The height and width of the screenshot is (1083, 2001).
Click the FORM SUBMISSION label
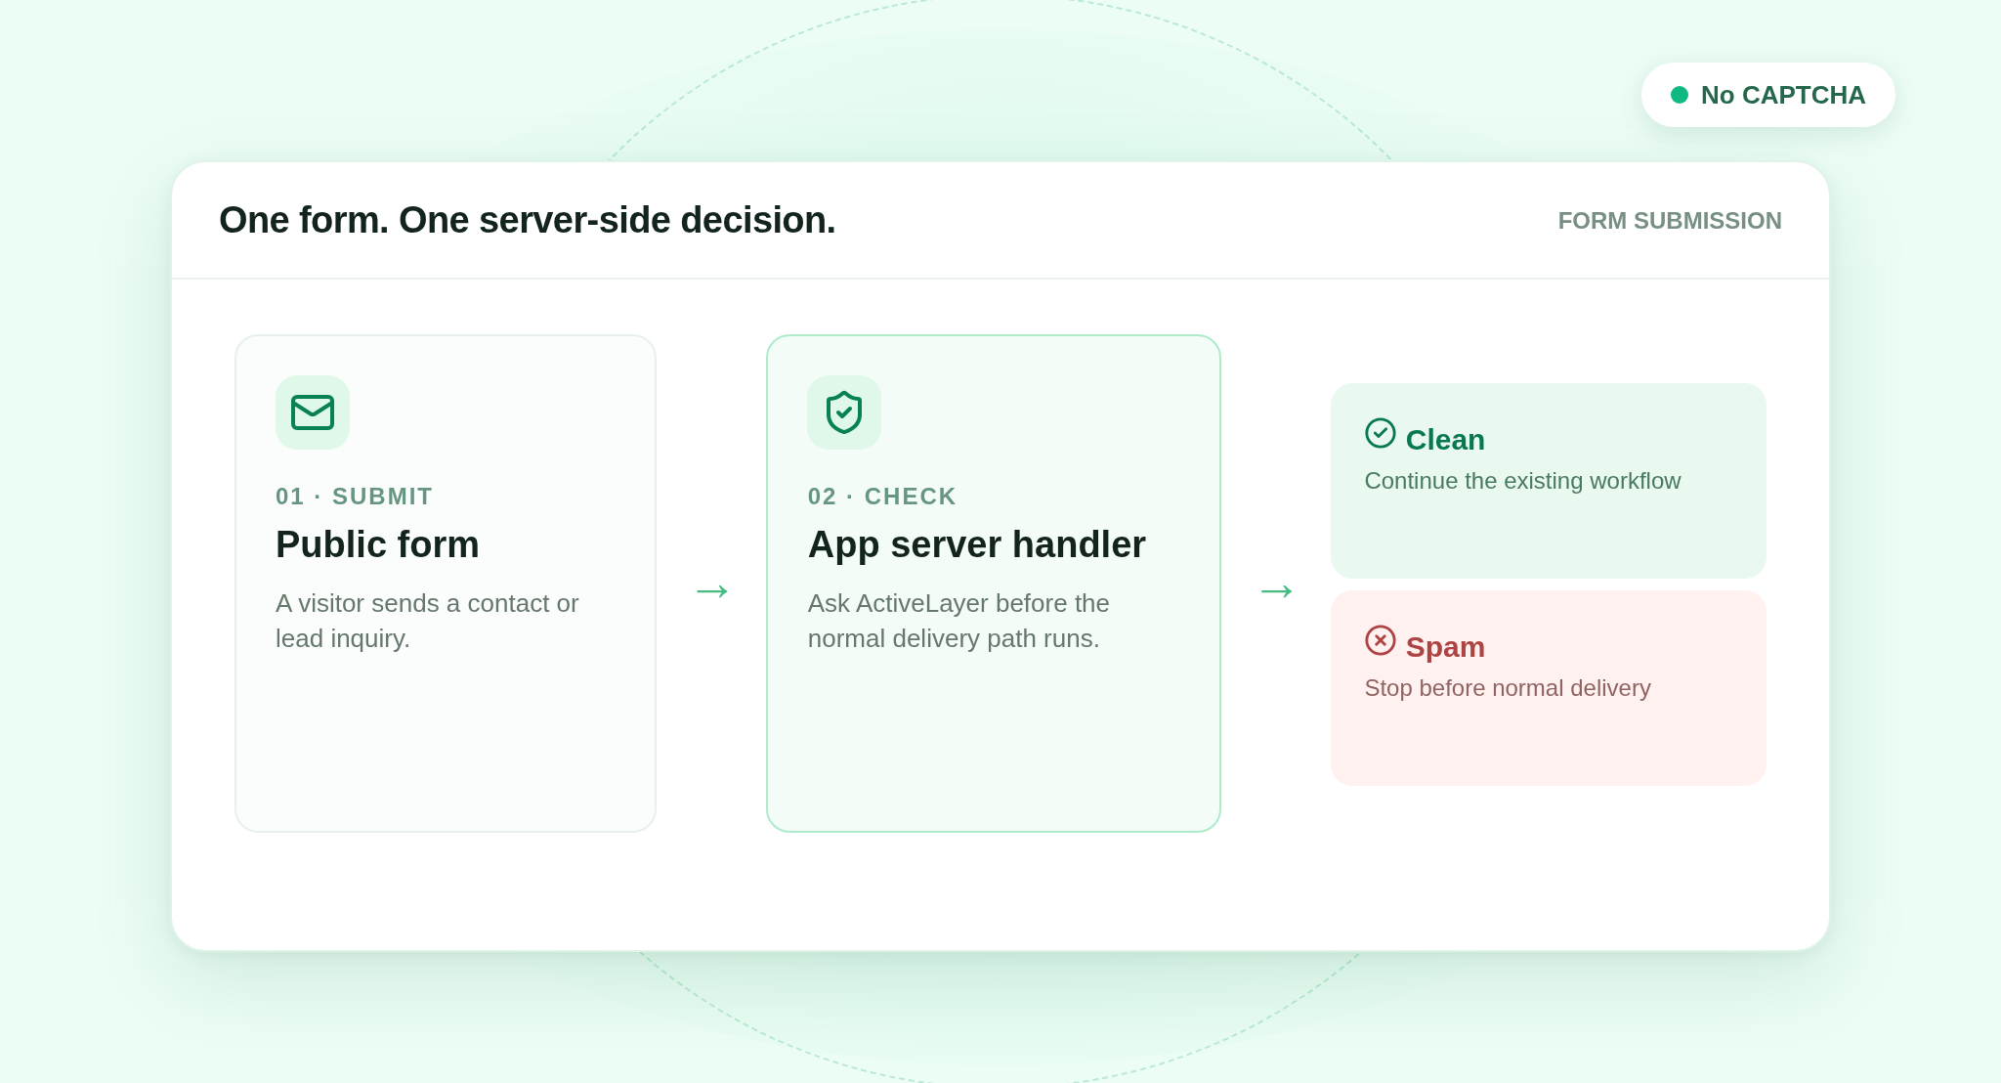point(1670,221)
